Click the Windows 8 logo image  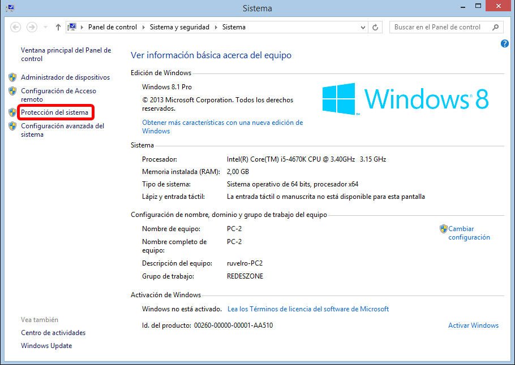(405, 99)
